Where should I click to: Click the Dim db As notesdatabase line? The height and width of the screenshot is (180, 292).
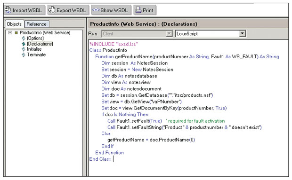click(129, 76)
